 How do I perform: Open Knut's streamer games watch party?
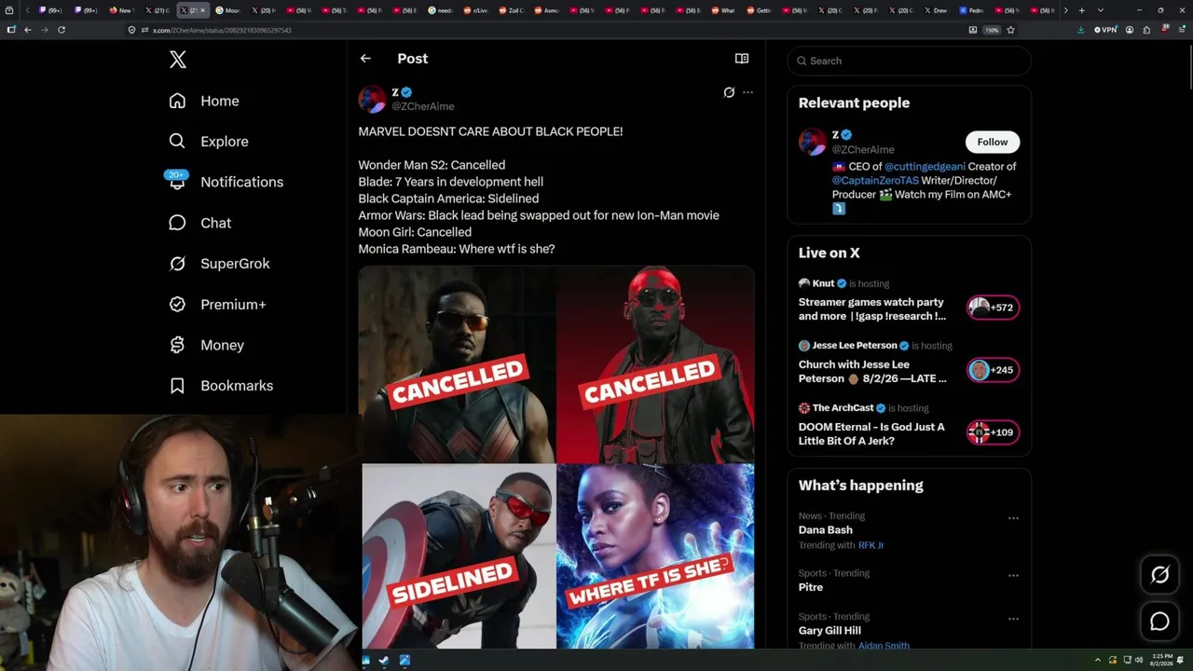[x=872, y=309]
